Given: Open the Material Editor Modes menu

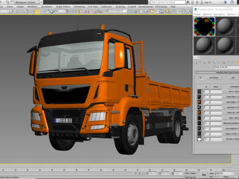Looking at the screenshot, I should pos(197,14).
